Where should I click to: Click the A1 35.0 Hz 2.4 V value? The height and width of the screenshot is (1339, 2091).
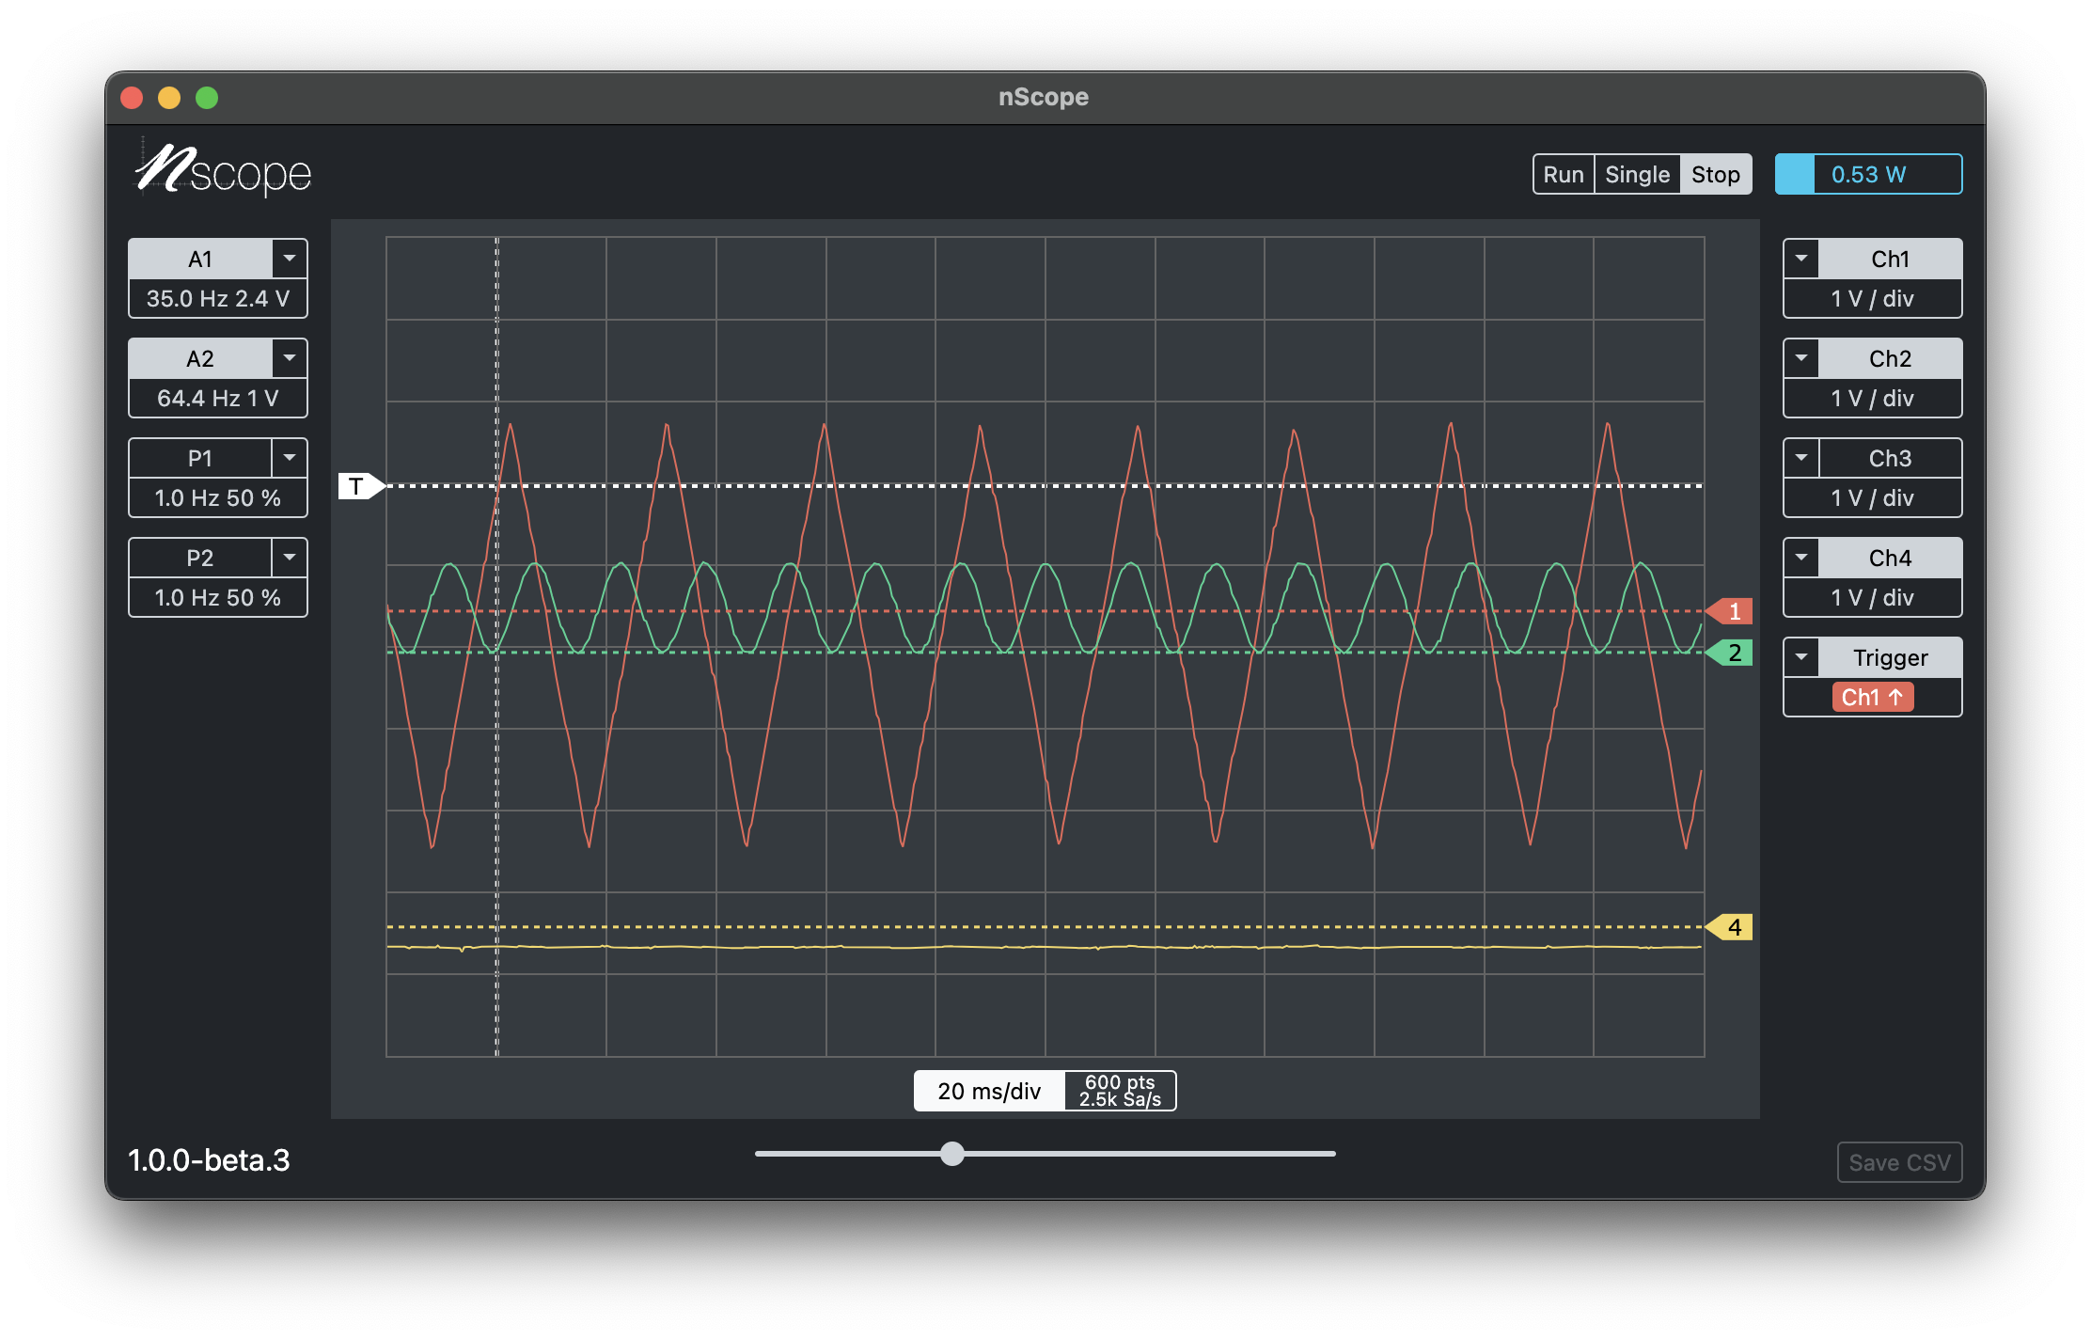218,298
